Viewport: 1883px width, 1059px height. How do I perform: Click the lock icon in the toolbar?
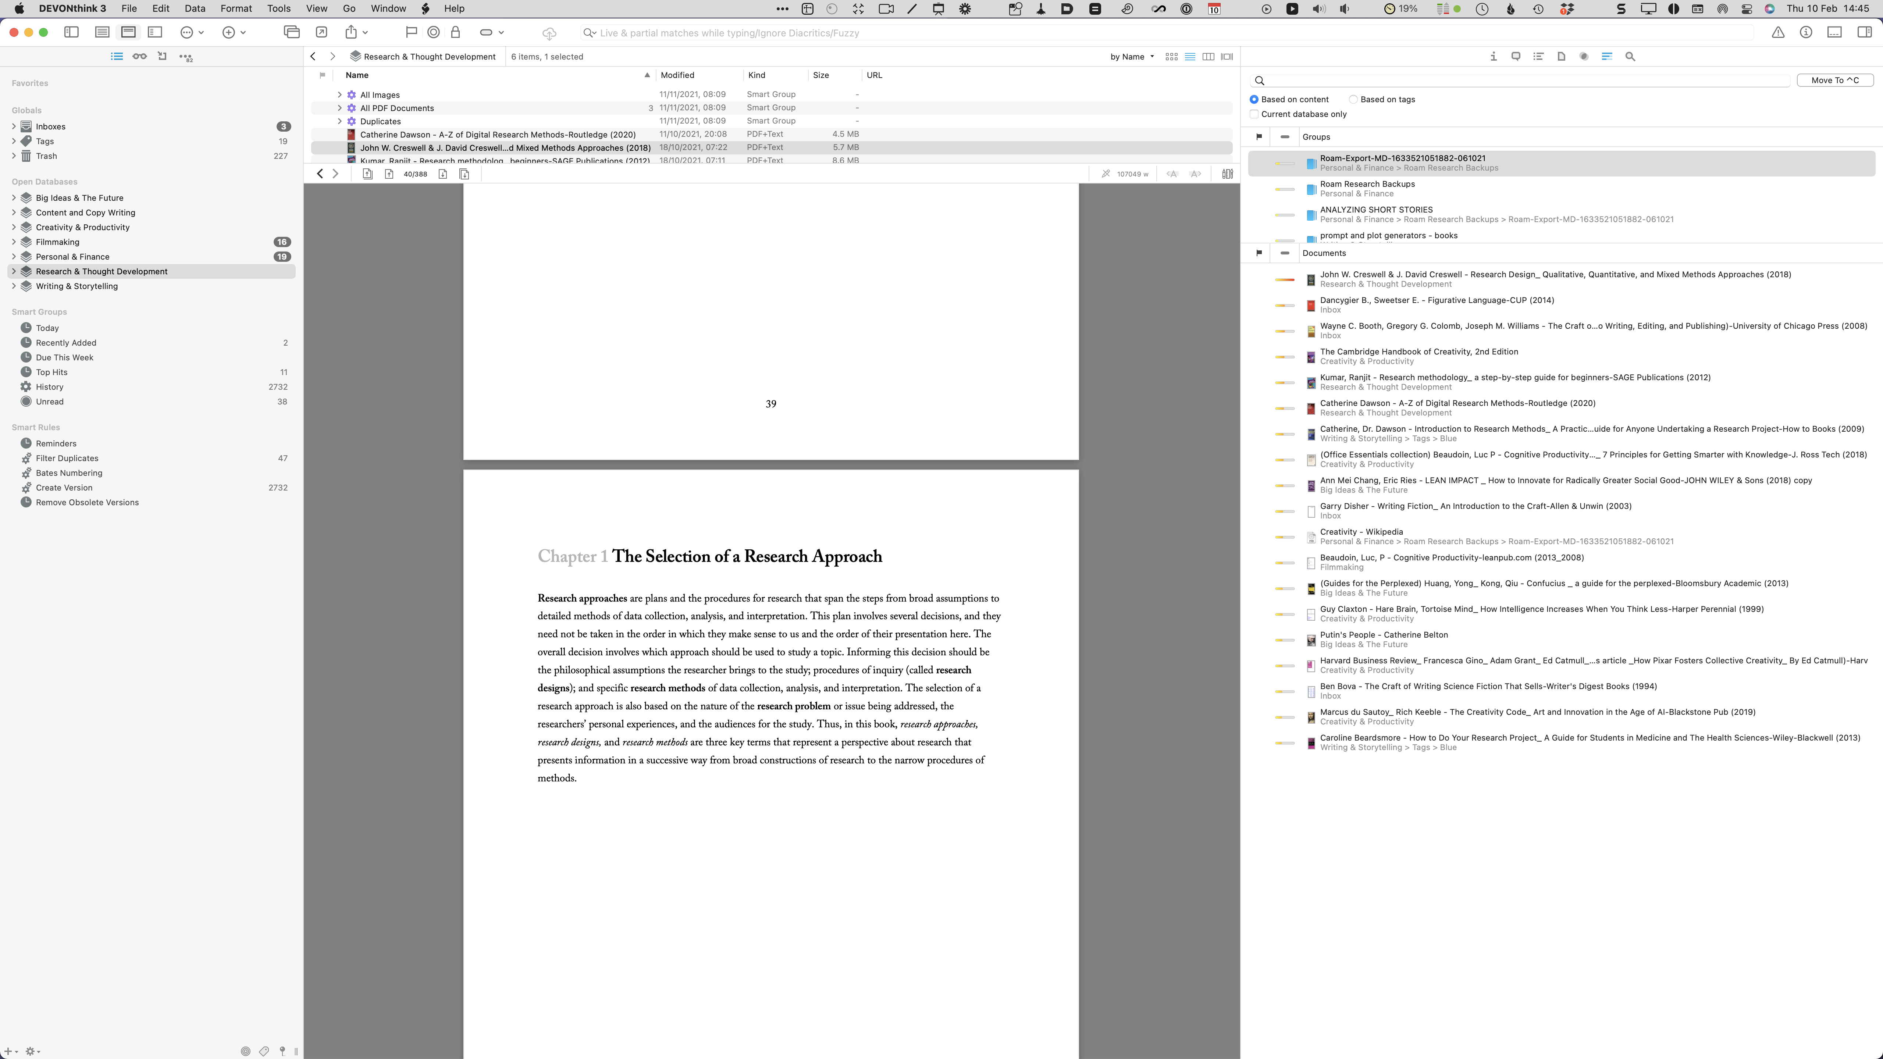455,32
